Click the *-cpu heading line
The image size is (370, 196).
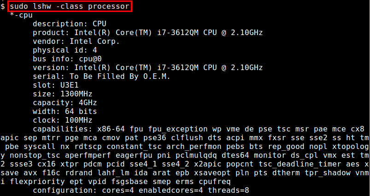tap(20, 15)
